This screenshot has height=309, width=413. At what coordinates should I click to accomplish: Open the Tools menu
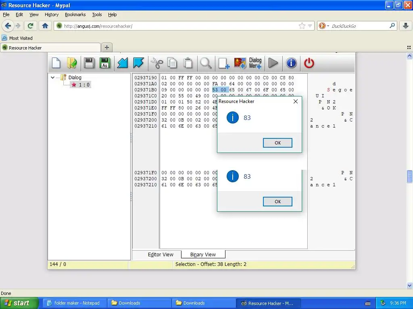pyautogui.click(x=97, y=14)
